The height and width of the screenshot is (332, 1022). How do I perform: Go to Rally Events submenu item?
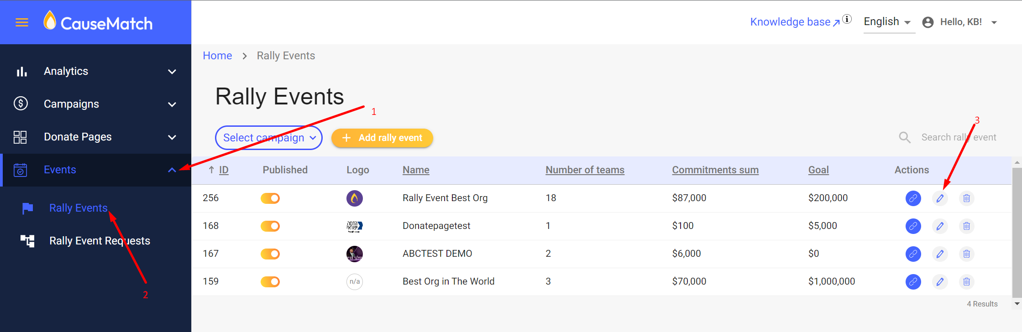click(x=79, y=208)
